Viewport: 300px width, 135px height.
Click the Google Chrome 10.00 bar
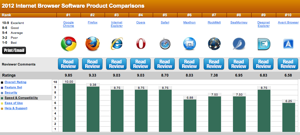coord(69,108)
